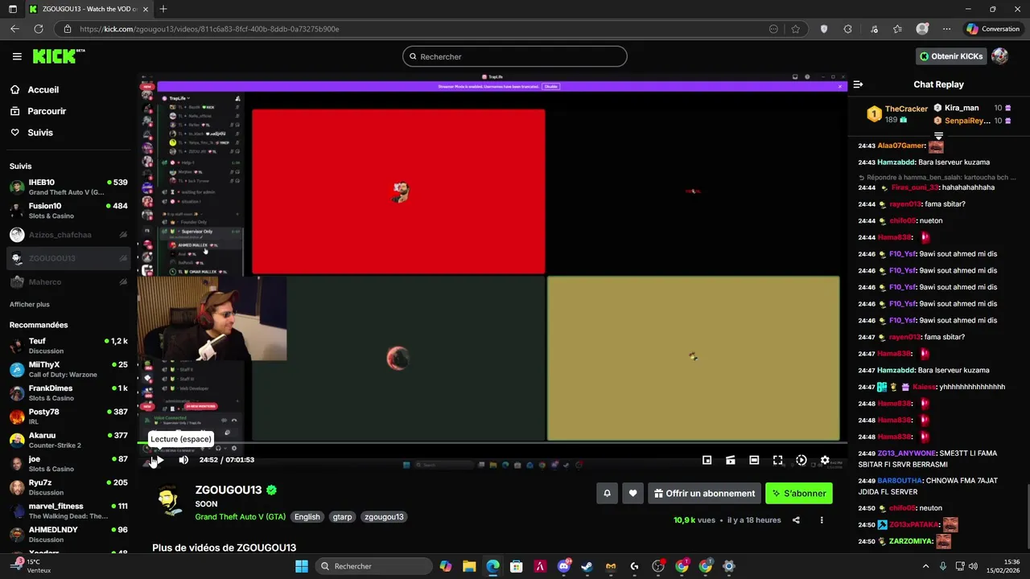
Task: Expand the gifter leaderboard chevron
Action: [938, 136]
